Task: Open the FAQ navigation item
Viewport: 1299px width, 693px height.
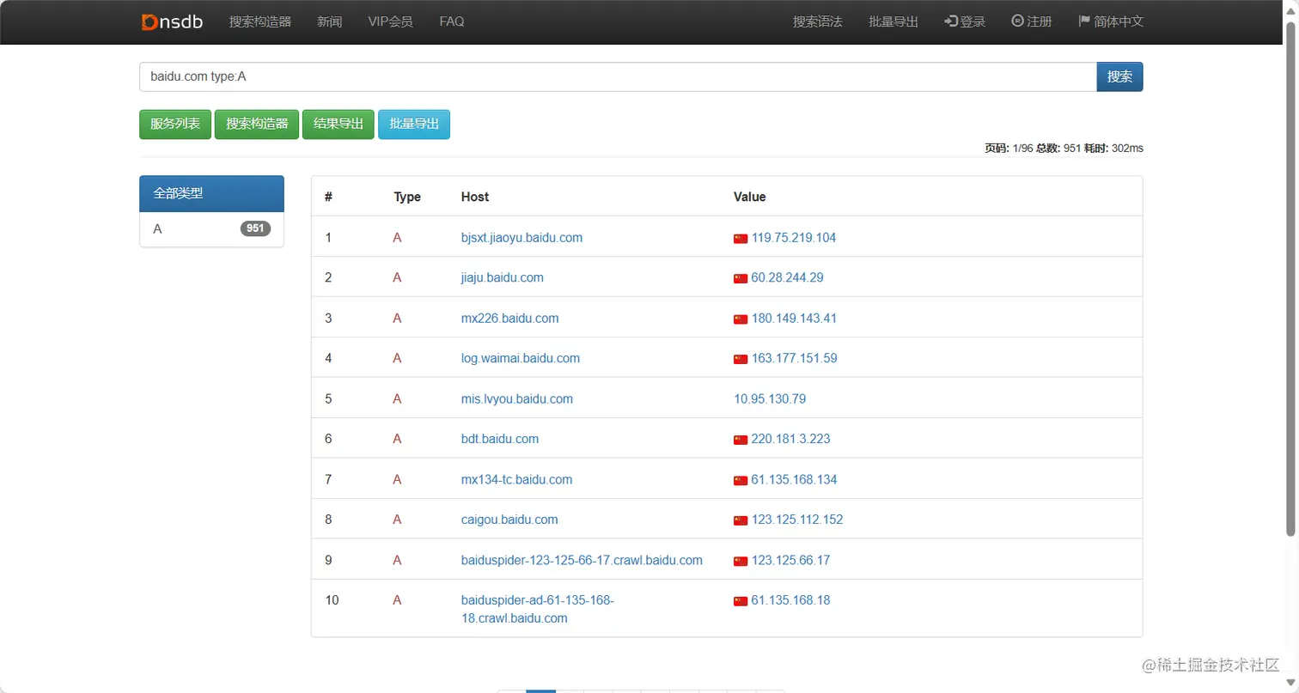Action: click(452, 21)
